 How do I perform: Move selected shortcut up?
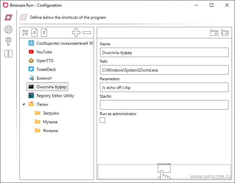(44, 33)
